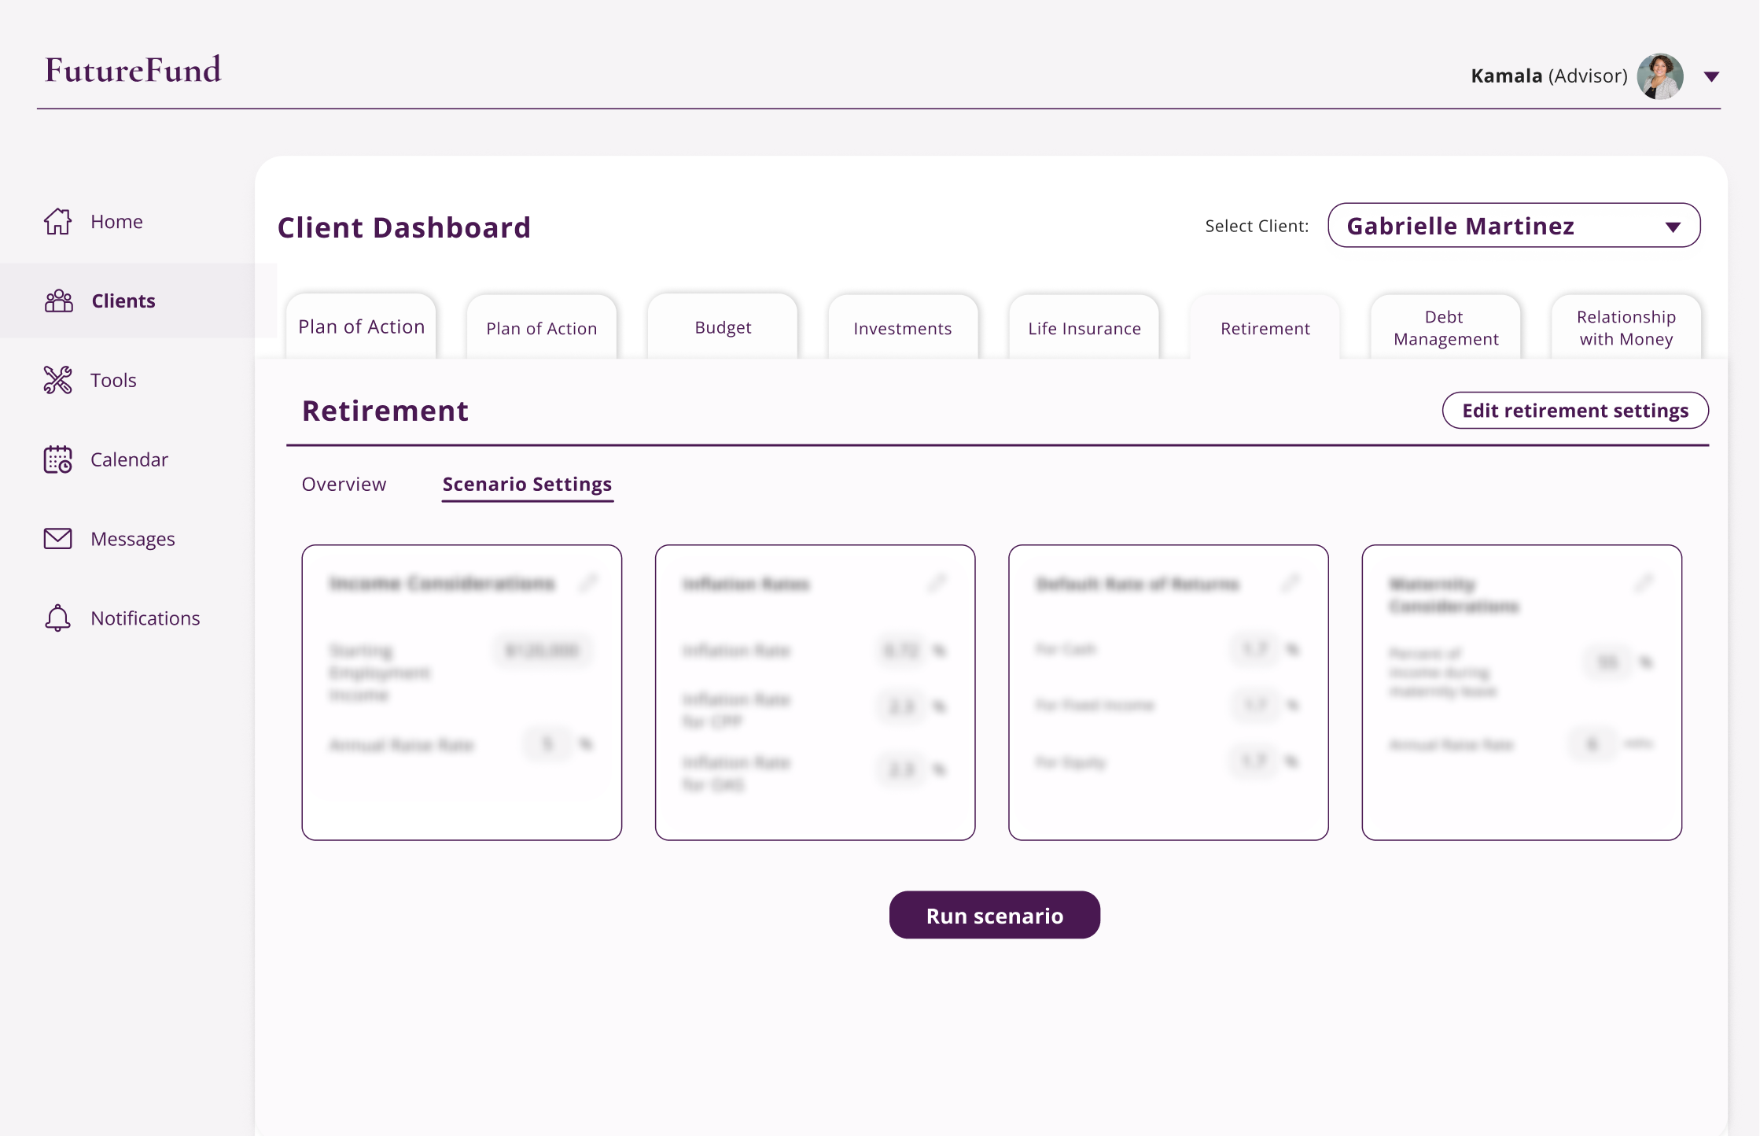Switch to the Budget tab

point(723,327)
